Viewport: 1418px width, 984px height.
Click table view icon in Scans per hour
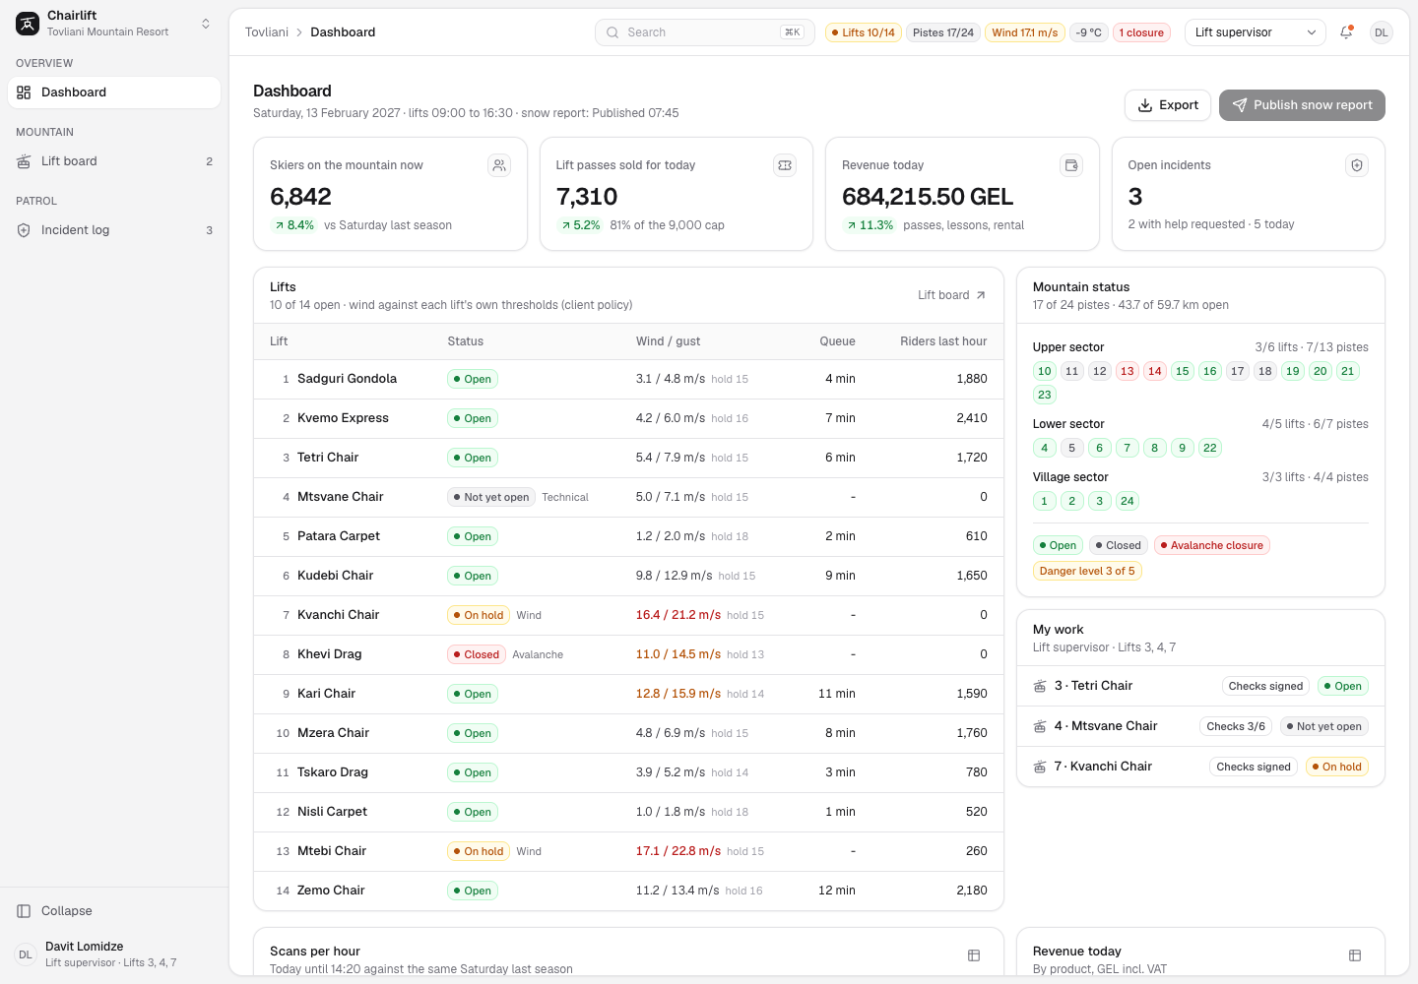point(974,955)
